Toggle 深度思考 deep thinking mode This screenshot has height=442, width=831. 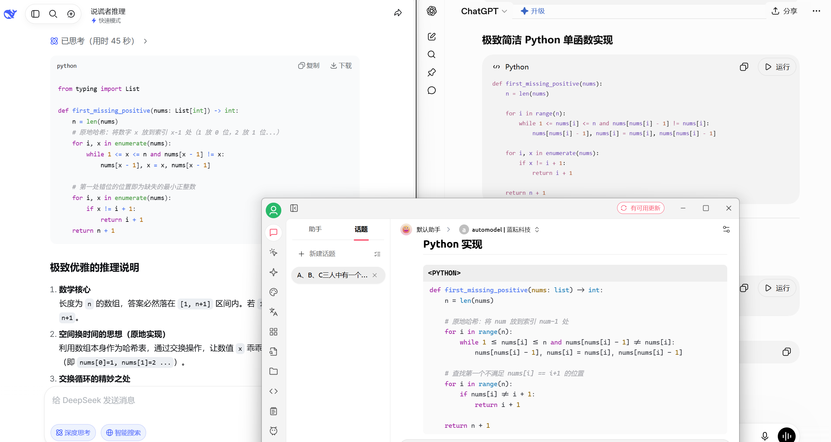point(73,432)
